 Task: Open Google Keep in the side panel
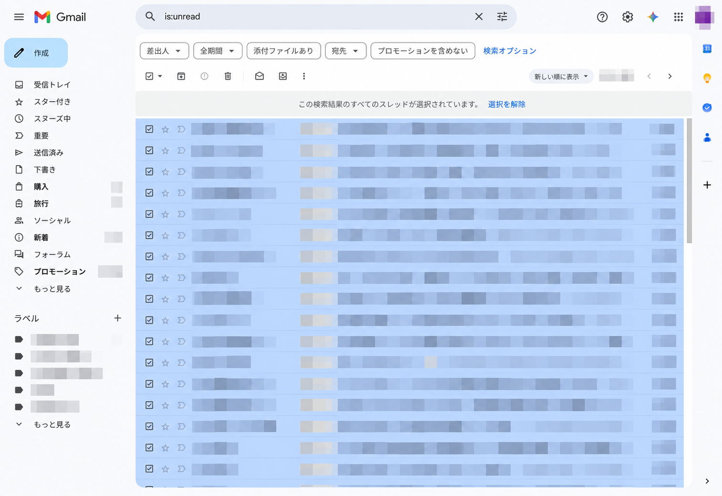(x=707, y=78)
